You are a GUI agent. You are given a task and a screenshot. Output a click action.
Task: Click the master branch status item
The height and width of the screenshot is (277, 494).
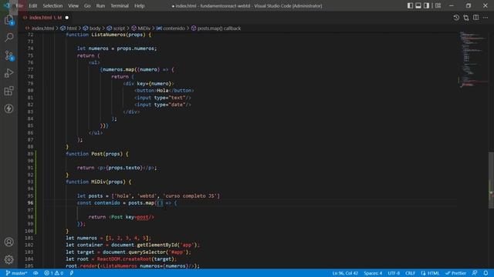pos(16,273)
